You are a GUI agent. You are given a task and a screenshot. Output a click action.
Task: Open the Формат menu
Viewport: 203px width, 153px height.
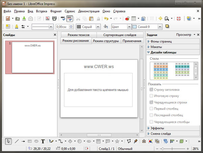[56, 11]
